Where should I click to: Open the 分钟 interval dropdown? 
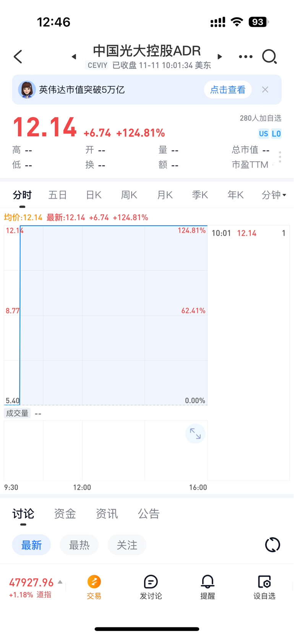(x=274, y=195)
